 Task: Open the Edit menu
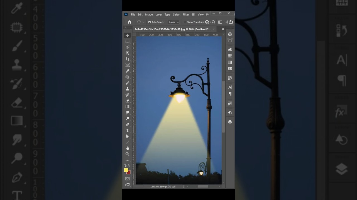(140, 14)
